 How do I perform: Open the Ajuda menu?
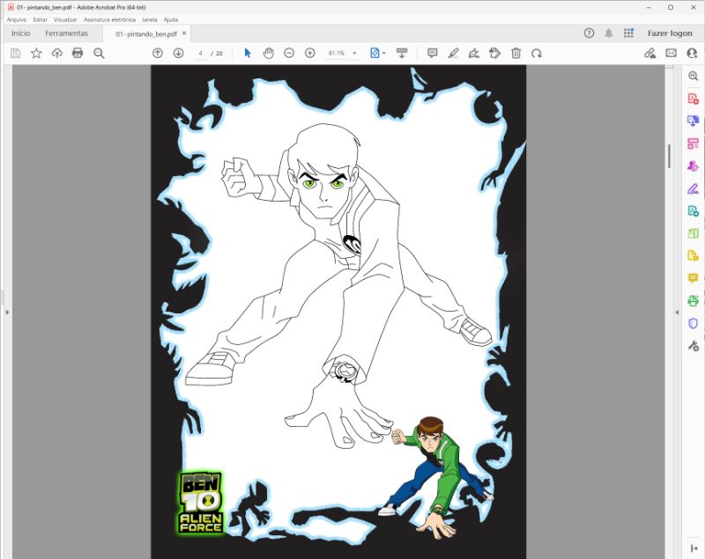click(x=171, y=19)
